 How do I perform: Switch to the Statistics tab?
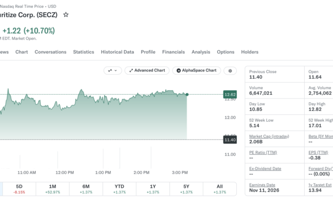tap(83, 52)
